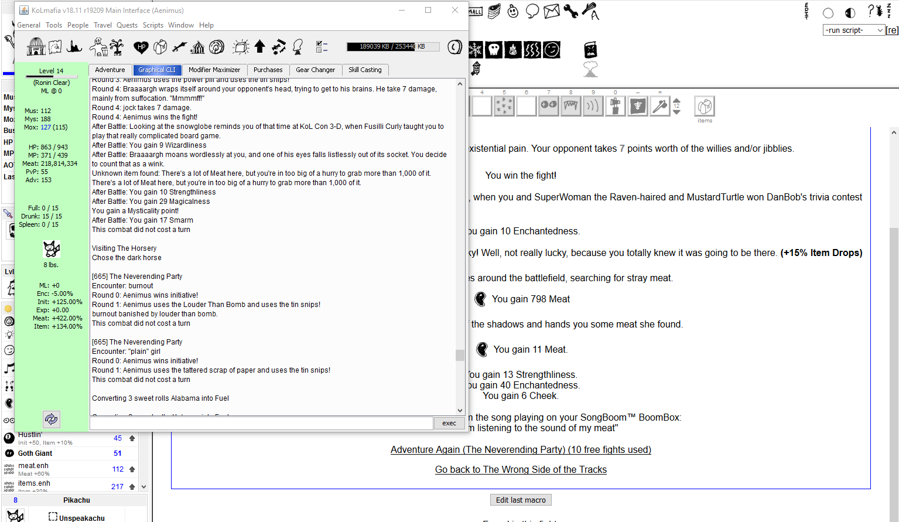This screenshot has width=899, height=522.
Task: Click the snowflake cold element icon
Action: pos(475,50)
